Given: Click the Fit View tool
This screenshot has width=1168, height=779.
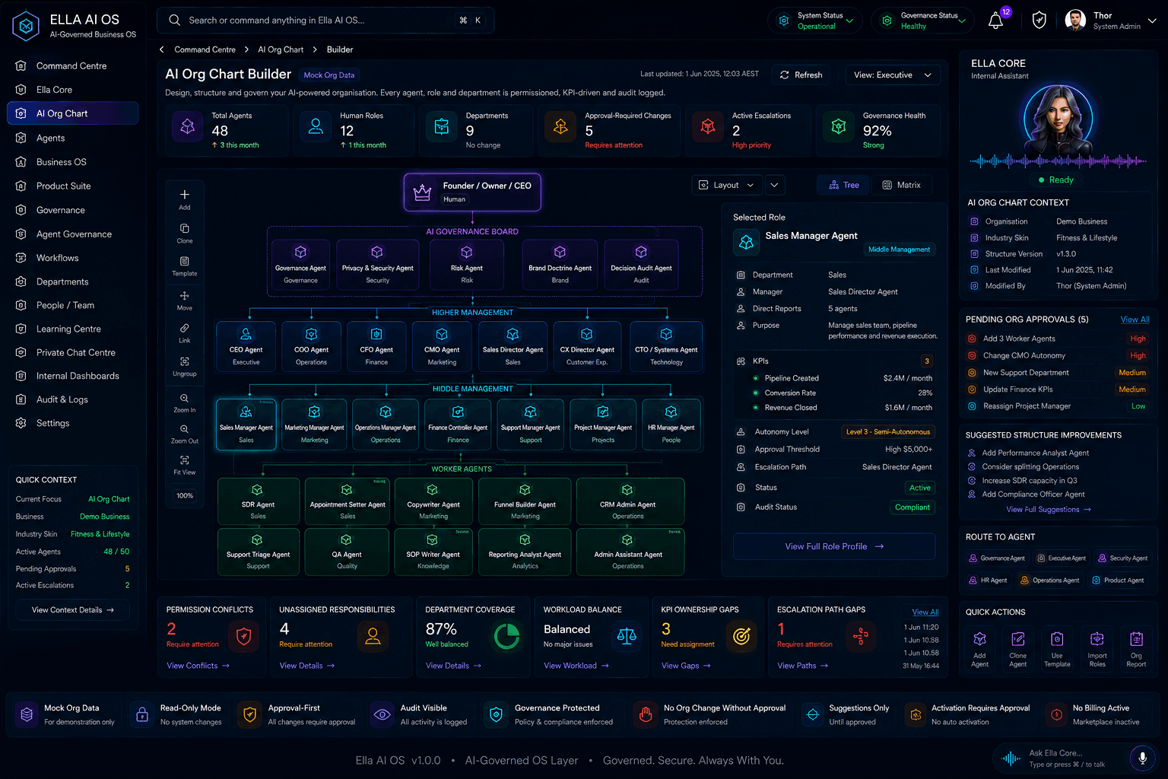Looking at the screenshot, I should coord(185,466).
